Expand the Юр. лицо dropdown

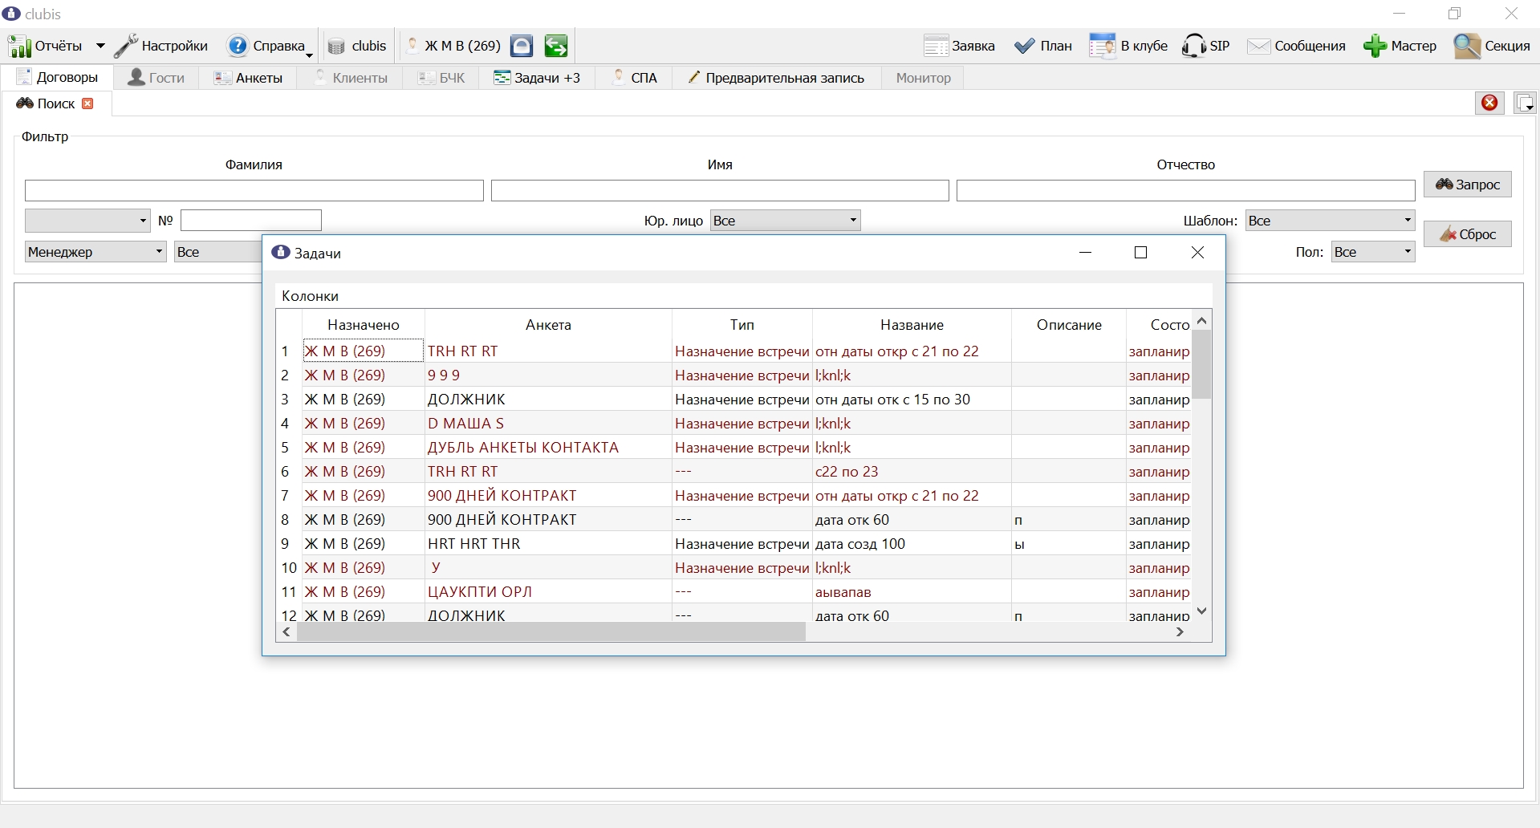pos(785,221)
